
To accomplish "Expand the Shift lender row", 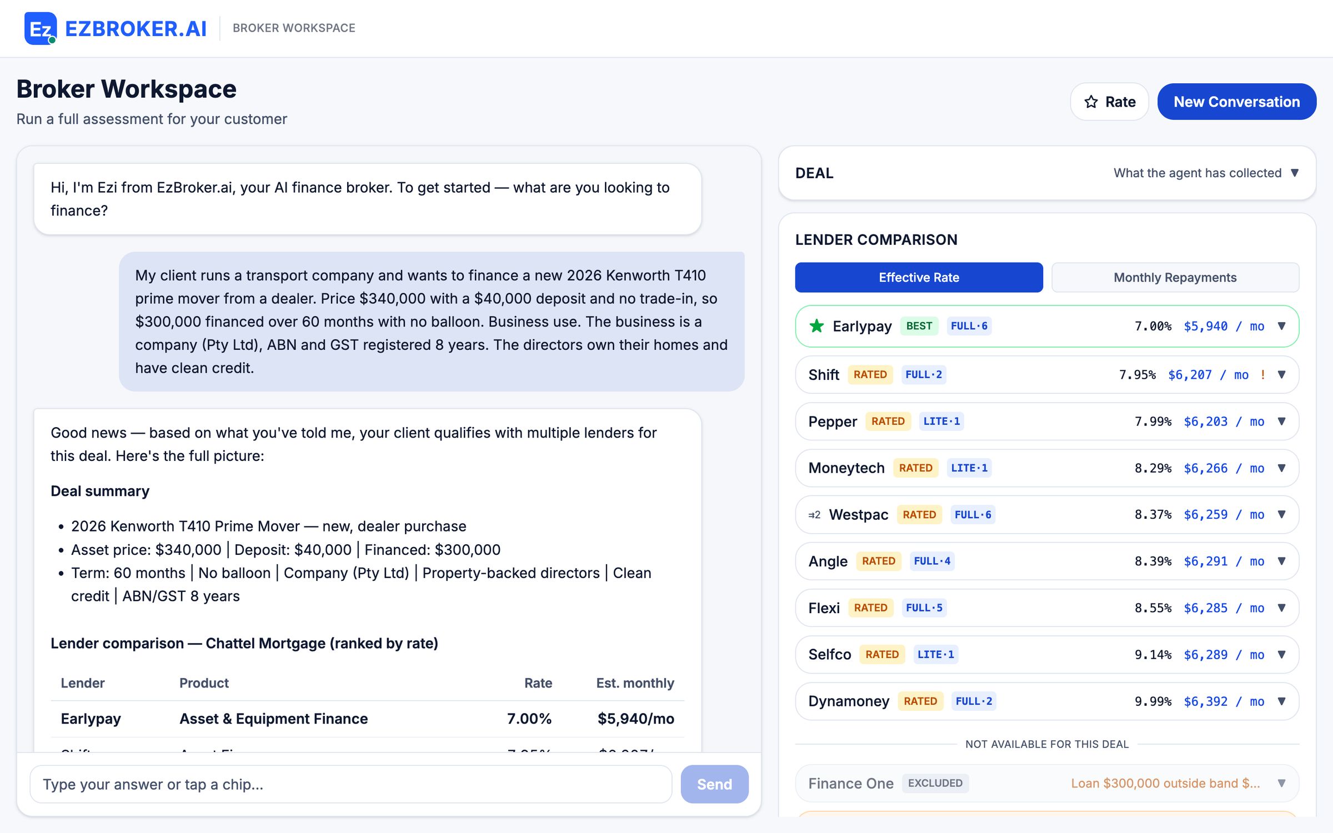I will (x=1282, y=375).
